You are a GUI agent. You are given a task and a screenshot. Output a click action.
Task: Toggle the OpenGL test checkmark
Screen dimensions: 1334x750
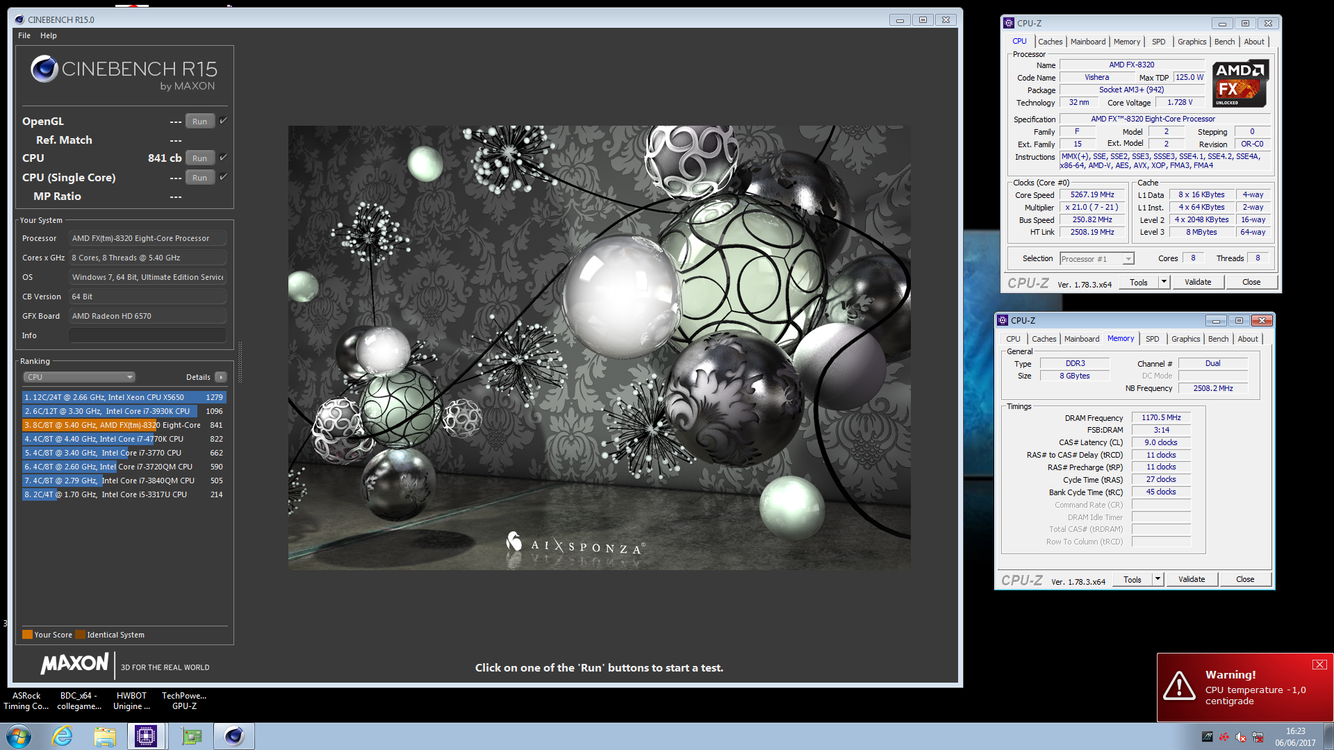[223, 121]
